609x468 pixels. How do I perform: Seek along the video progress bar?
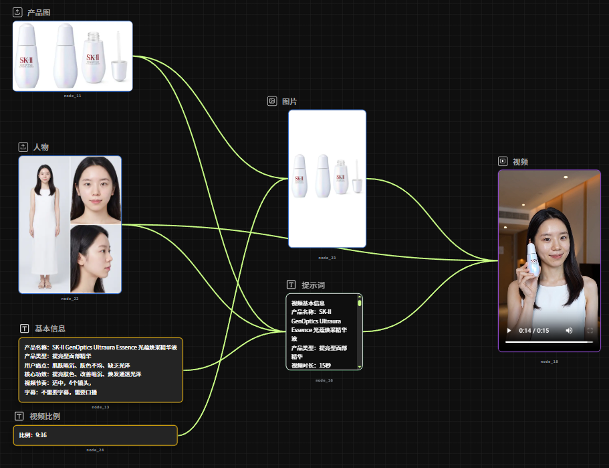tap(549, 342)
